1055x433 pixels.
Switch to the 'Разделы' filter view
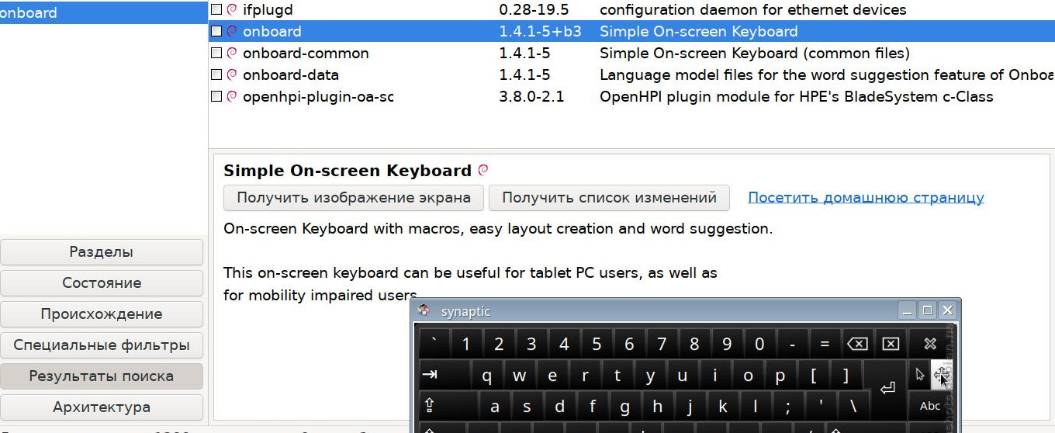pos(102,252)
